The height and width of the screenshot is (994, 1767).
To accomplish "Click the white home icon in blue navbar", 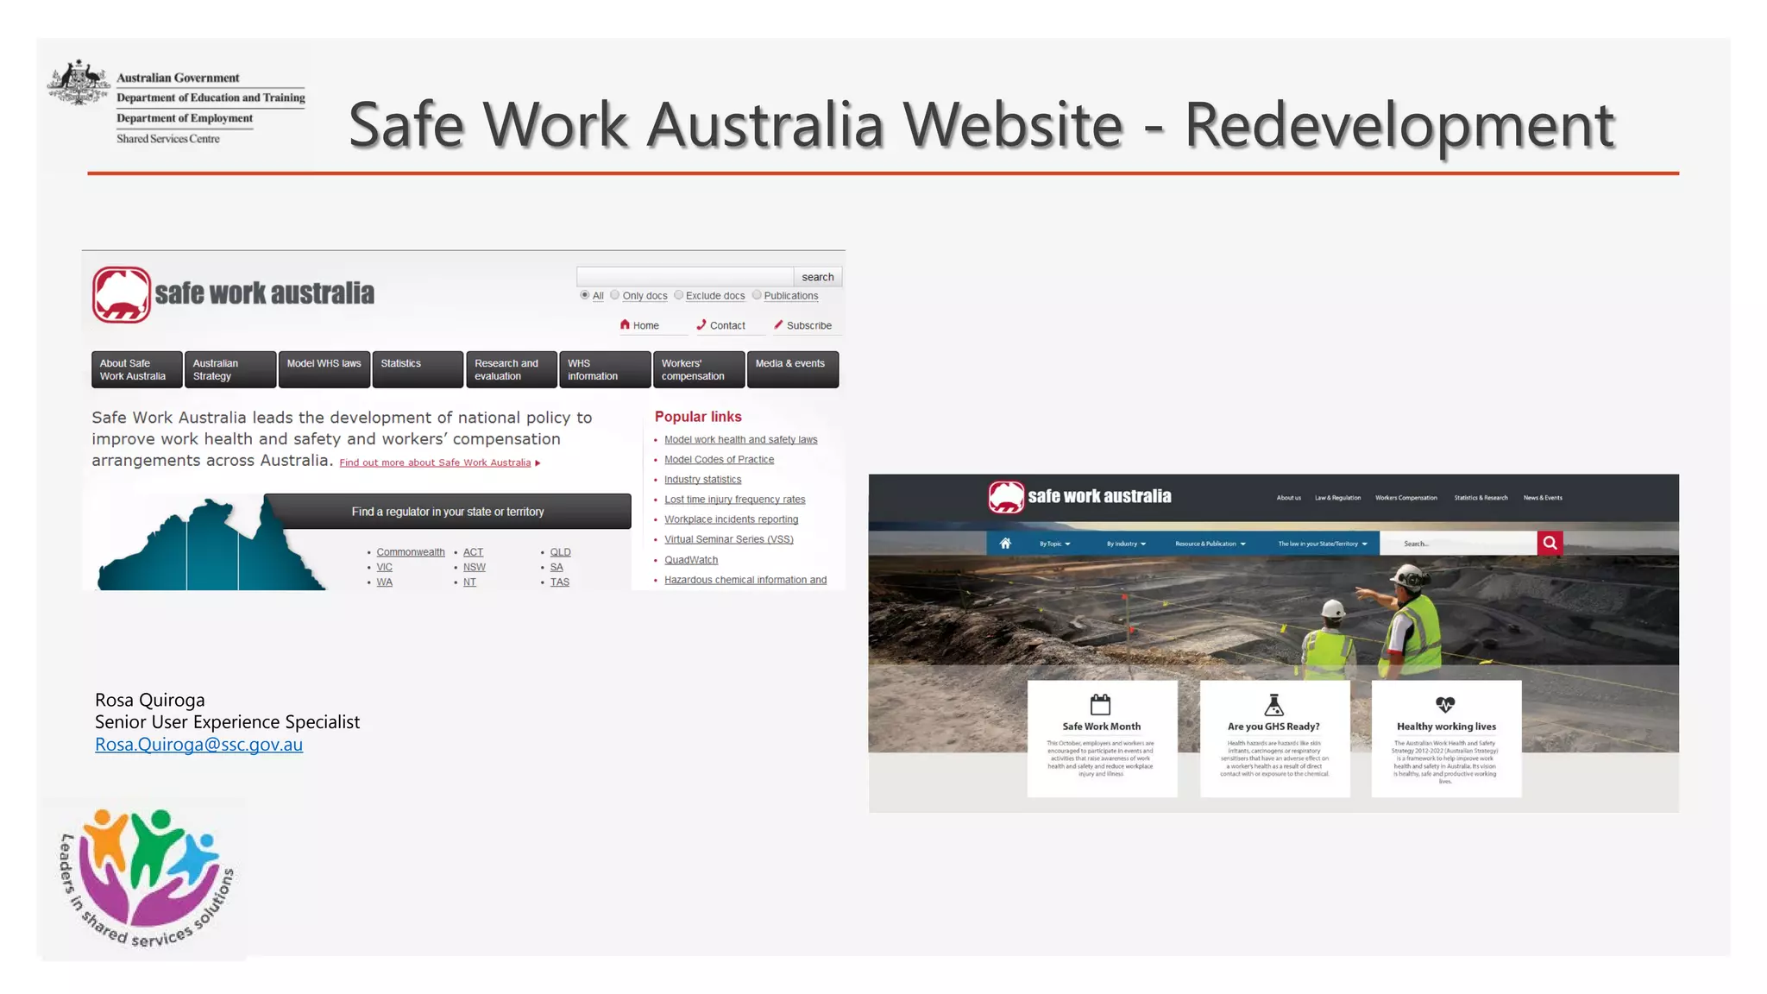I will point(1005,544).
